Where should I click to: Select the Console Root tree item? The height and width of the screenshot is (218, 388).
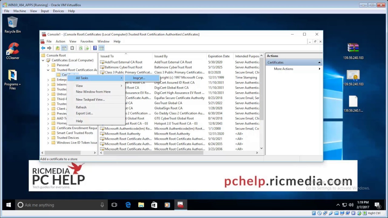coord(53,55)
